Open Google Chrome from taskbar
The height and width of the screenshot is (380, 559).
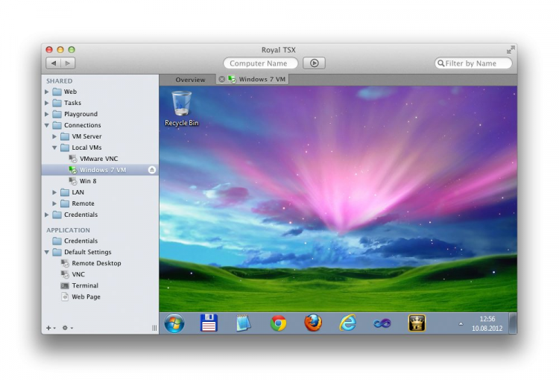(278, 323)
